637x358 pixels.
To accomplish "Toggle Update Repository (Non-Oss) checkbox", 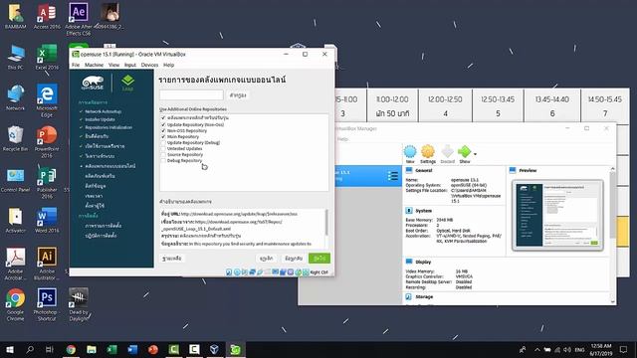I will (x=163, y=124).
